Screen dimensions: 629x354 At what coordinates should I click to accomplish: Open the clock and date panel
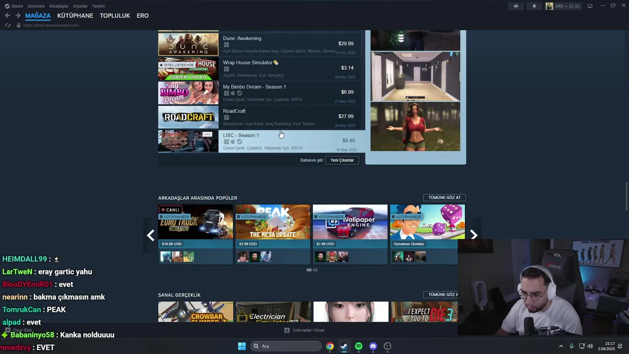pyautogui.click(x=607, y=346)
